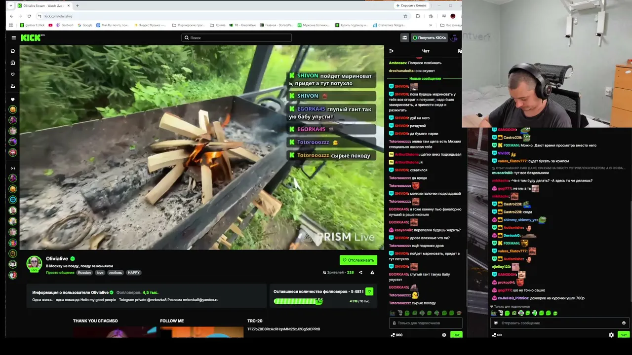Focus the Отправить сообщение input field
The image size is (632, 355).
[x=560, y=323]
